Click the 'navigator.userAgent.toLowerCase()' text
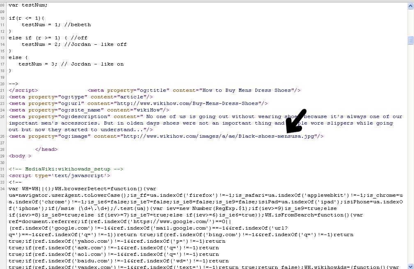Screen dimensions: 414x269 pos(73,196)
